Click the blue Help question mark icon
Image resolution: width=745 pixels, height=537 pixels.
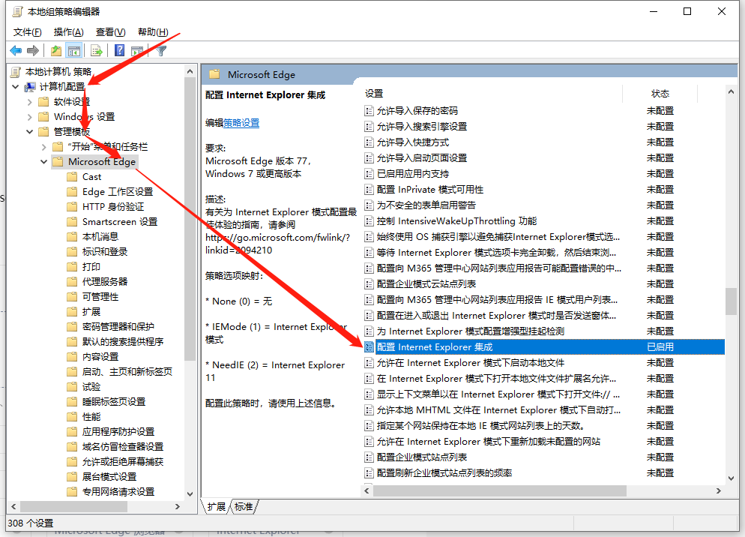pyautogui.click(x=120, y=50)
